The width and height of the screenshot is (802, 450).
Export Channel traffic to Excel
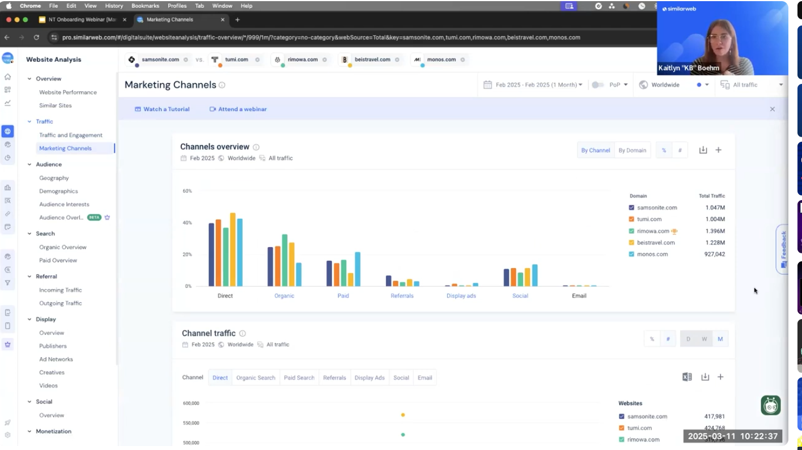point(687,377)
